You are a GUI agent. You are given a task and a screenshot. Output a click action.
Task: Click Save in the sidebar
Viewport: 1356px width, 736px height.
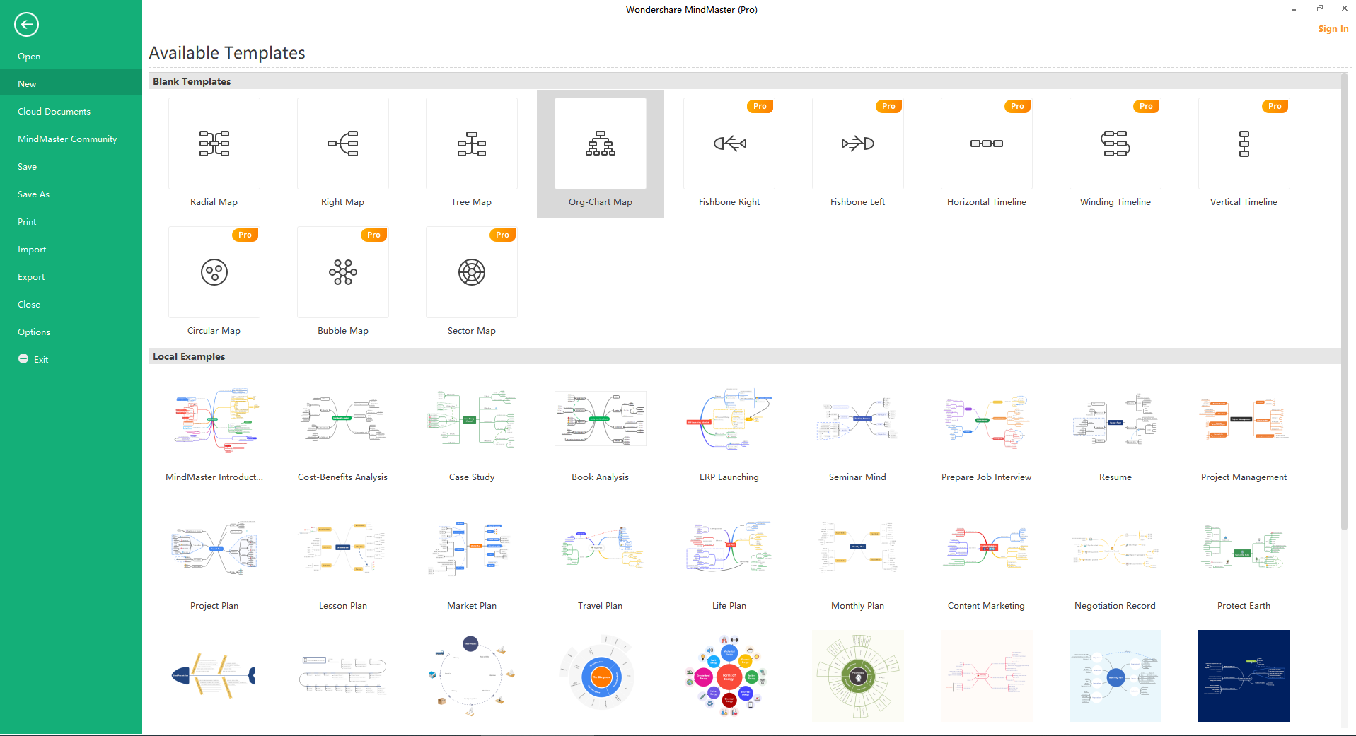[71, 167]
